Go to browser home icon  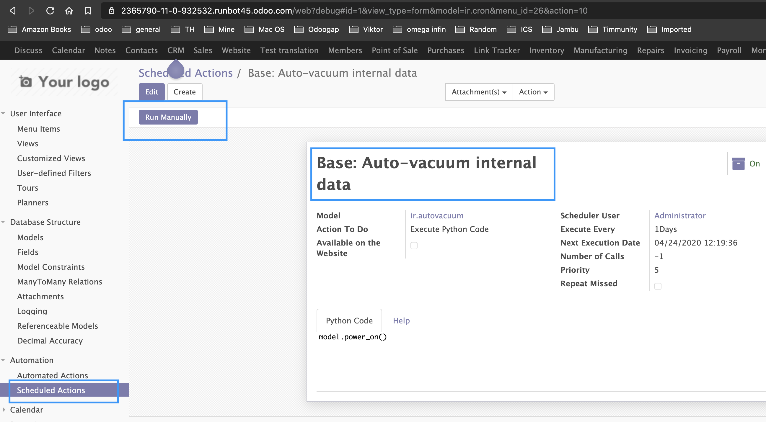(69, 11)
